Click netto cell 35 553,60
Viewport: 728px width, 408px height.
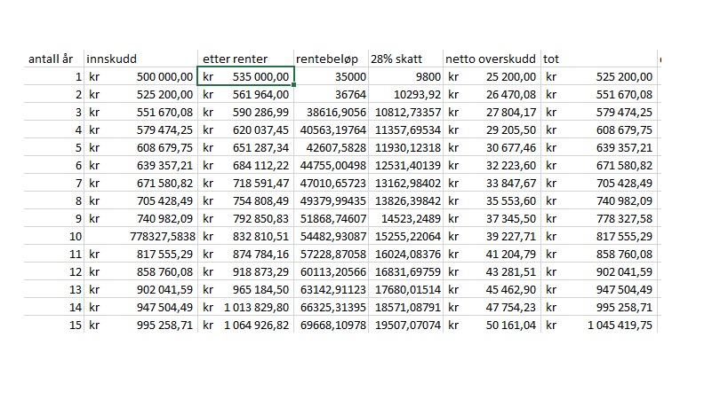(x=492, y=201)
